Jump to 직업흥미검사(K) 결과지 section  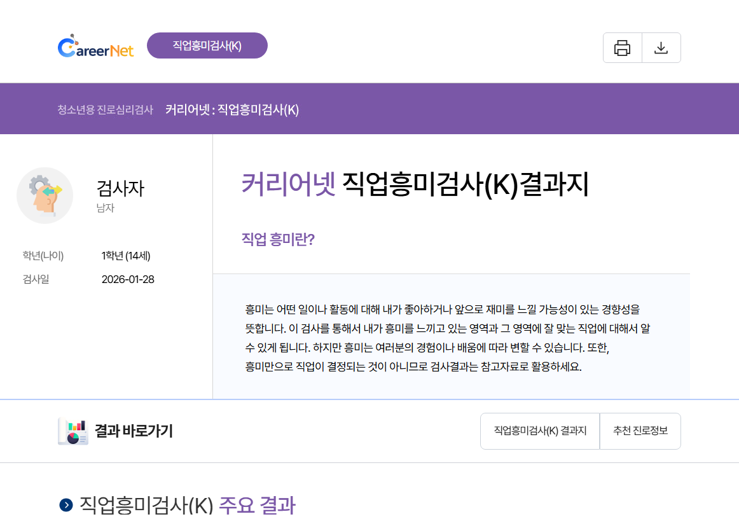(x=540, y=431)
